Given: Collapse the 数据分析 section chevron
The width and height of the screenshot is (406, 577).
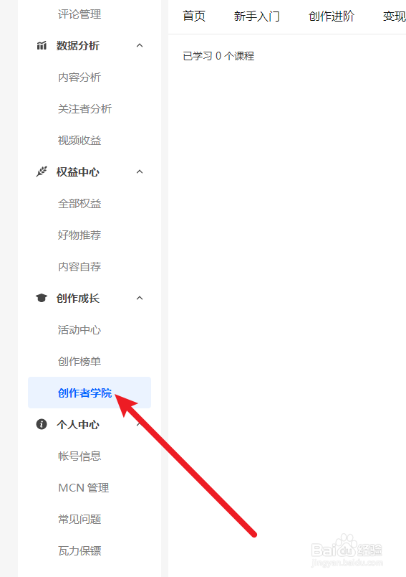Looking at the screenshot, I should (140, 46).
